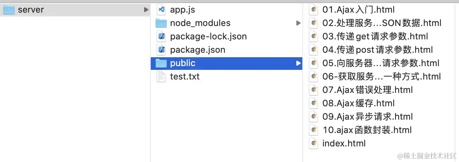Select the file 03.传递get请求参数.html
Screen dimensions: 459x162
click(375, 36)
